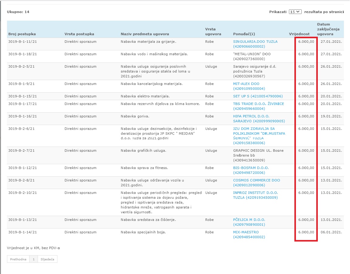Click "Ukupno: 14" total label
Screen dimensions: 350x274
18,12
